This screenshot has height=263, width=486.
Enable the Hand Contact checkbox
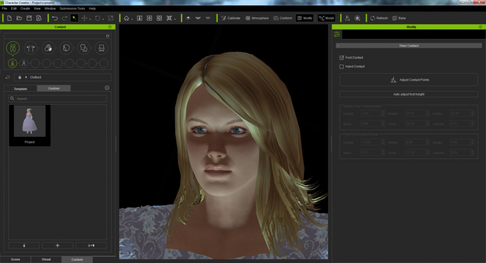(x=342, y=66)
